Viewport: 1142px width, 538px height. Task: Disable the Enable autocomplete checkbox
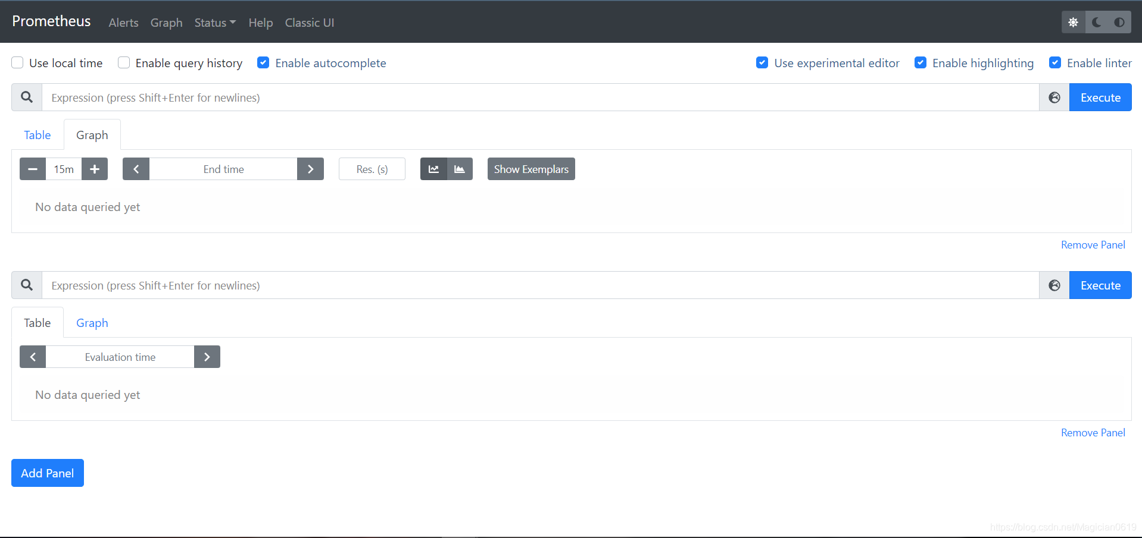(x=263, y=62)
